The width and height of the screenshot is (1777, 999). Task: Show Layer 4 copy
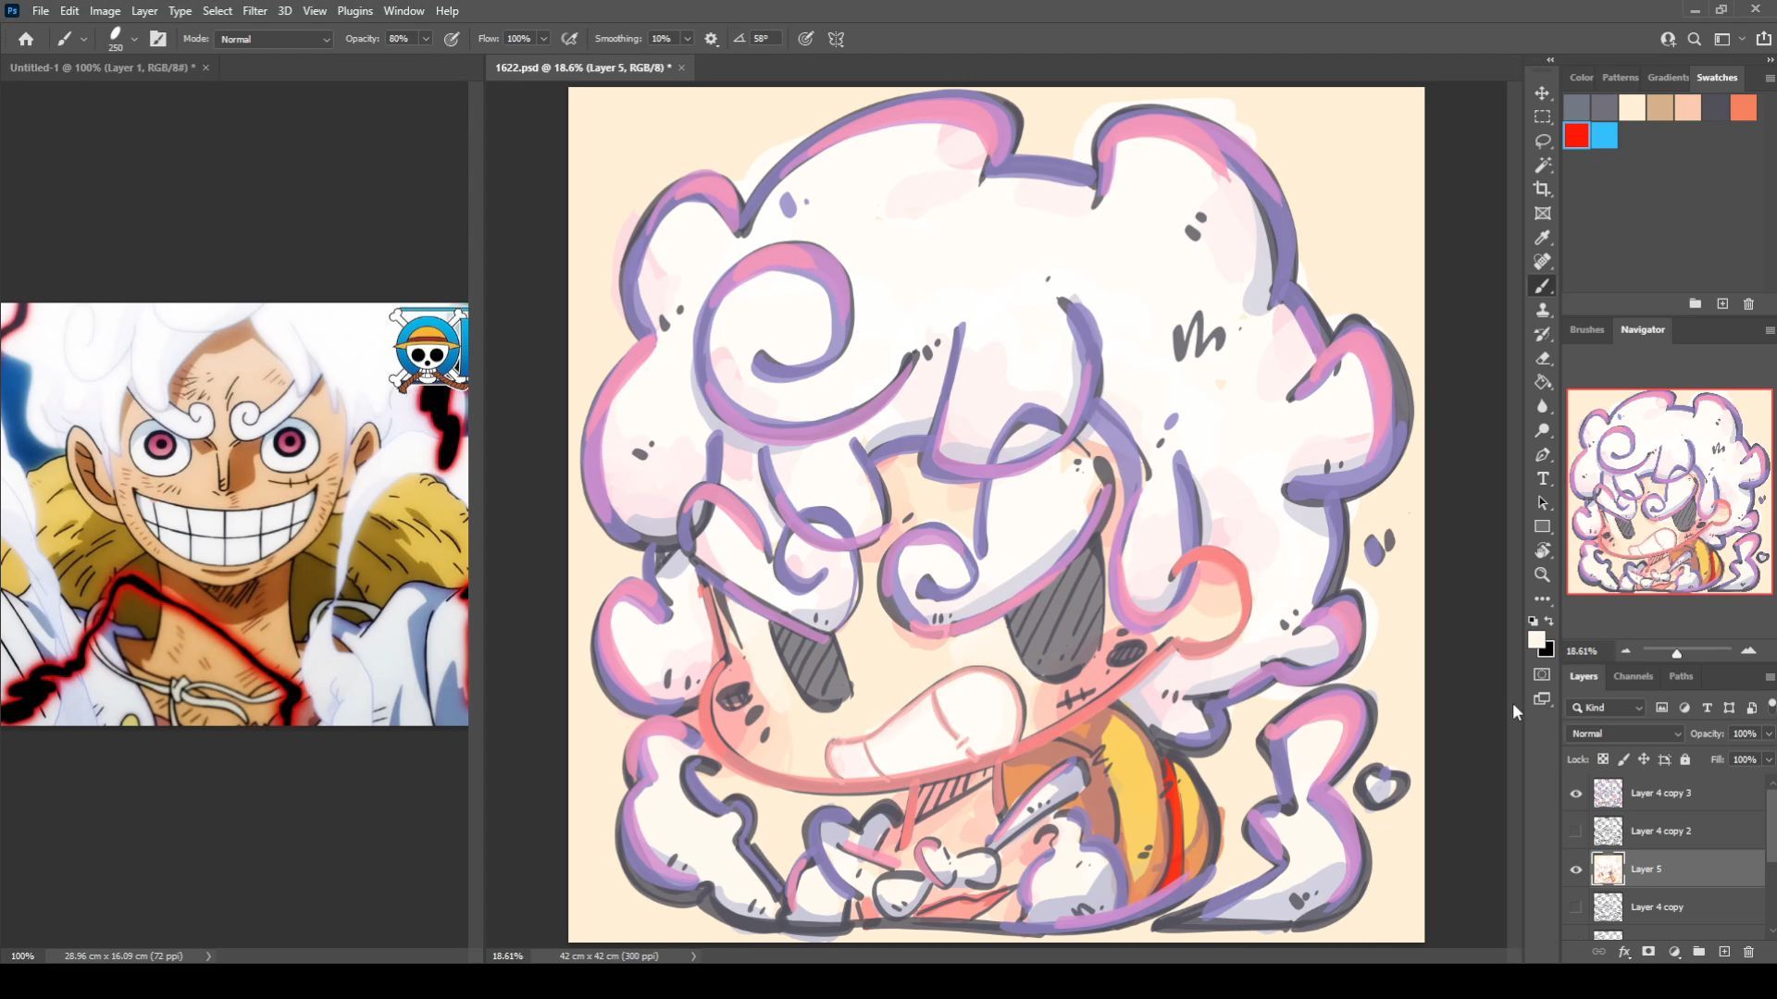pyautogui.click(x=1576, y=907)
